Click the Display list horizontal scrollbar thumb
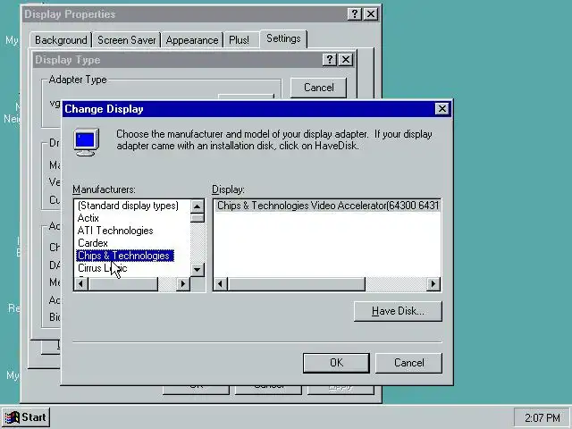The image size is (572, 429). 296,284
